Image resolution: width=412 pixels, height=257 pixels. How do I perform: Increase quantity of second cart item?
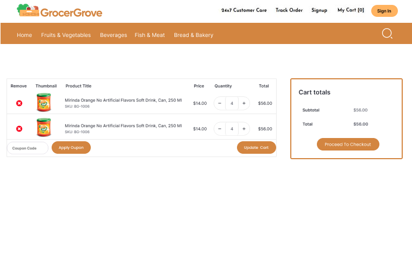pyautogui.click(x=244, y=129)
